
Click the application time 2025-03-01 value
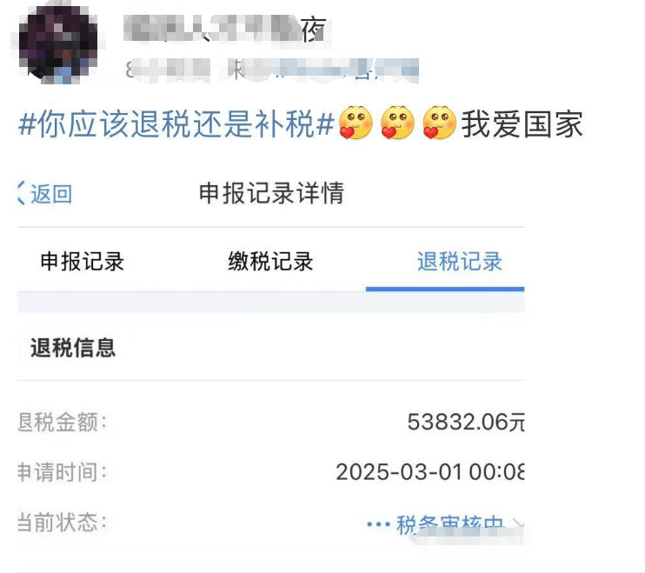click(430, 472)
